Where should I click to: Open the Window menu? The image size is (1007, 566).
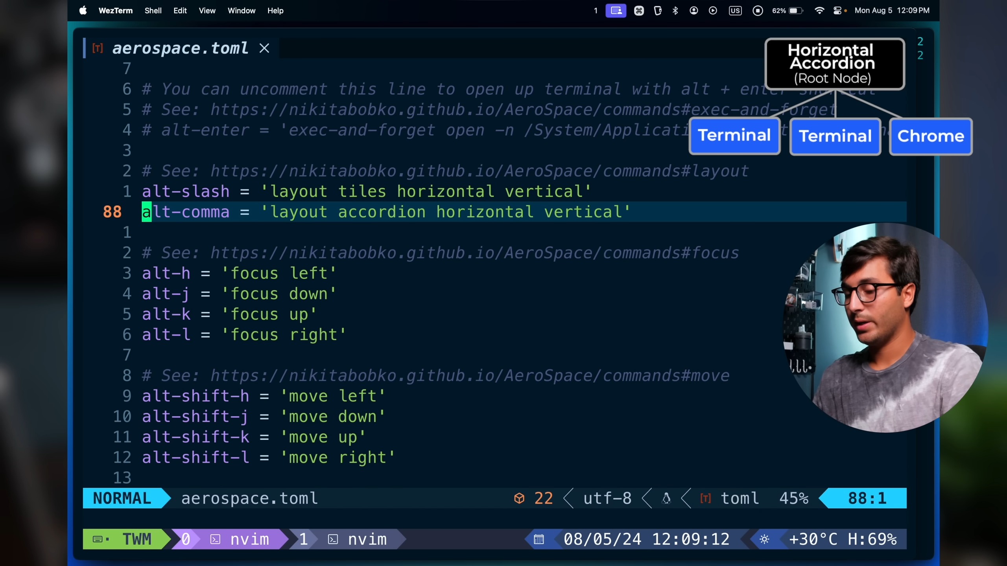pyautogui.click(x=241, y=11)
